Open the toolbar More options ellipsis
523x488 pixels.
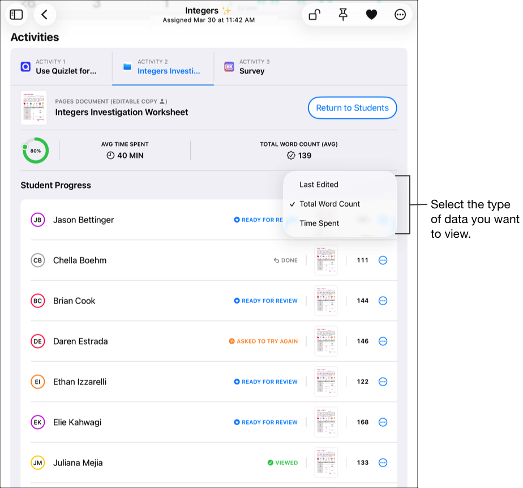point(400,14)
